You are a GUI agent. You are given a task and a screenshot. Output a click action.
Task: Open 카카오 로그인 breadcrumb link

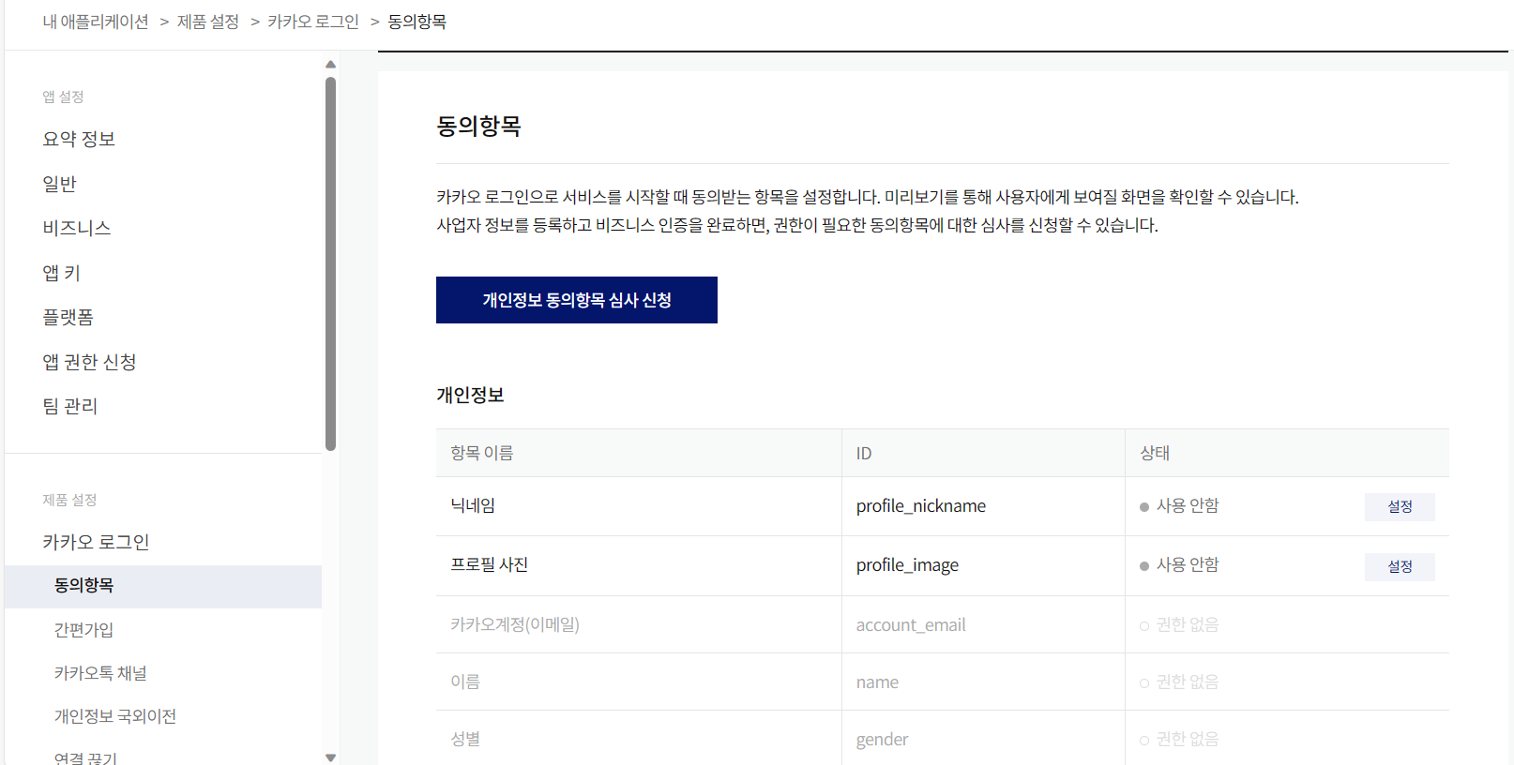point(313,22)
